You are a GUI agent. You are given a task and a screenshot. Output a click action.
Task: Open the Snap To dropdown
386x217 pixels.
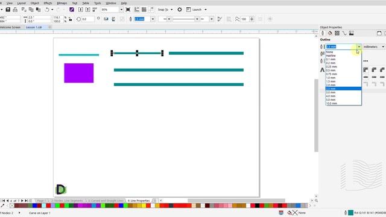[171, 10]
